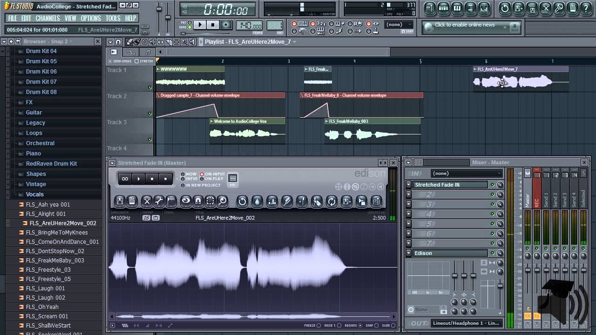
Task: Show the Mixer from the top toolbar
Action: tap(484, 8)
